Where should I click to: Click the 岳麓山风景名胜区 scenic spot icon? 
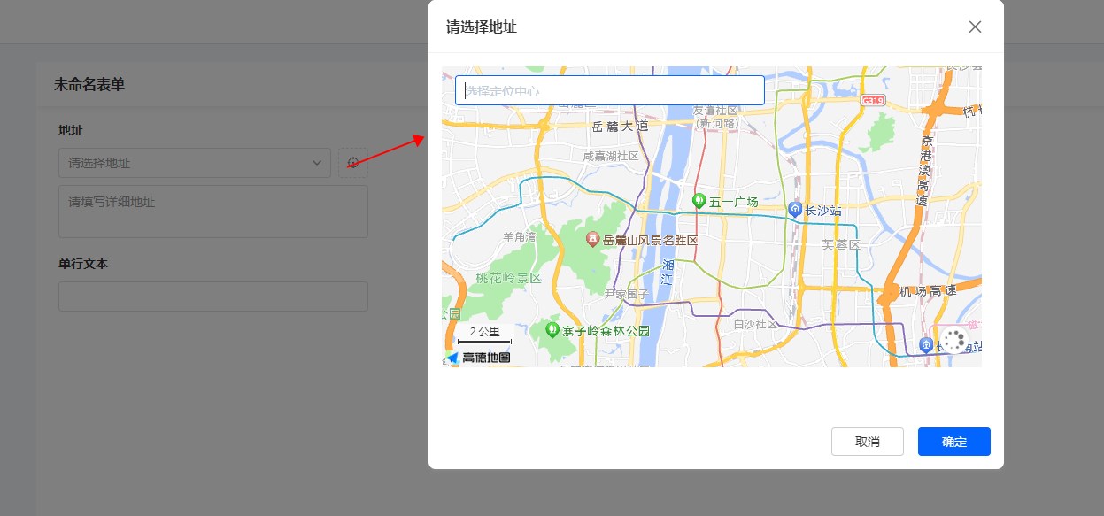click(x=593, y=240)
